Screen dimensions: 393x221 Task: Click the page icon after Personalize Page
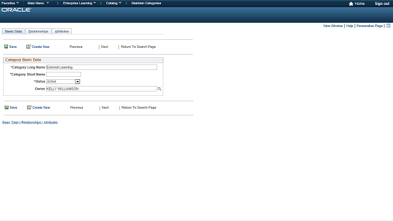[388, 26]
